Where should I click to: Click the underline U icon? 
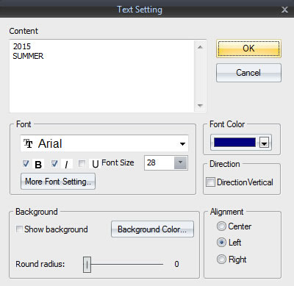(96, 165)
